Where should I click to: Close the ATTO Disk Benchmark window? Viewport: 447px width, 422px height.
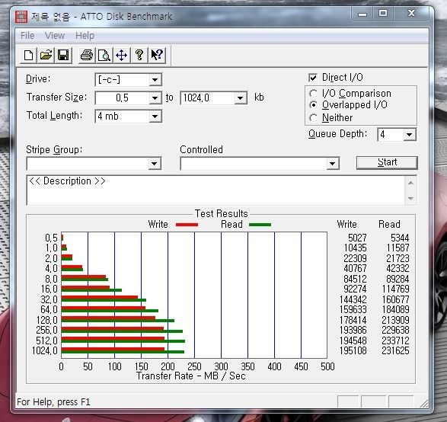pyautogui.click(x=411, y=14)
